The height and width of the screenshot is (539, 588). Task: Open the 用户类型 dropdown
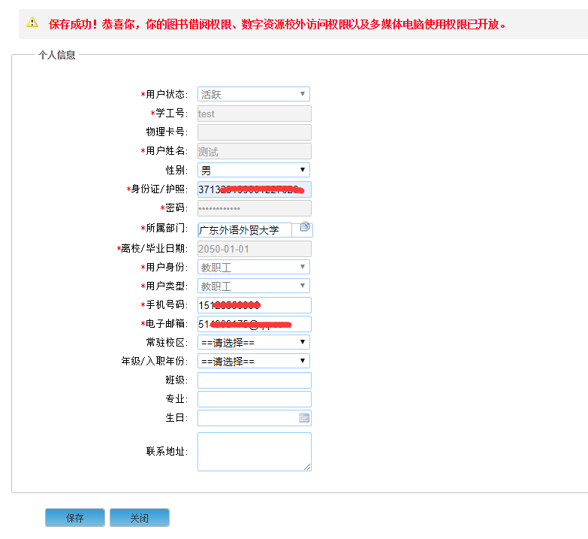(x=254, y=286)
